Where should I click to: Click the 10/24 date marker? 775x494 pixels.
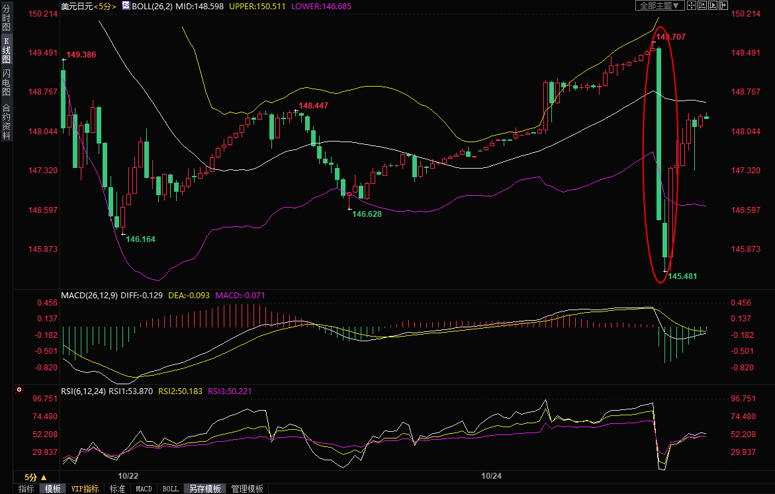(x=491, y=475)
